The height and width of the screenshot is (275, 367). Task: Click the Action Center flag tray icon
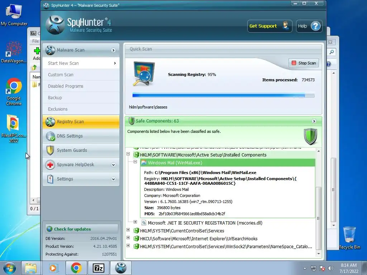pos(322,268)
